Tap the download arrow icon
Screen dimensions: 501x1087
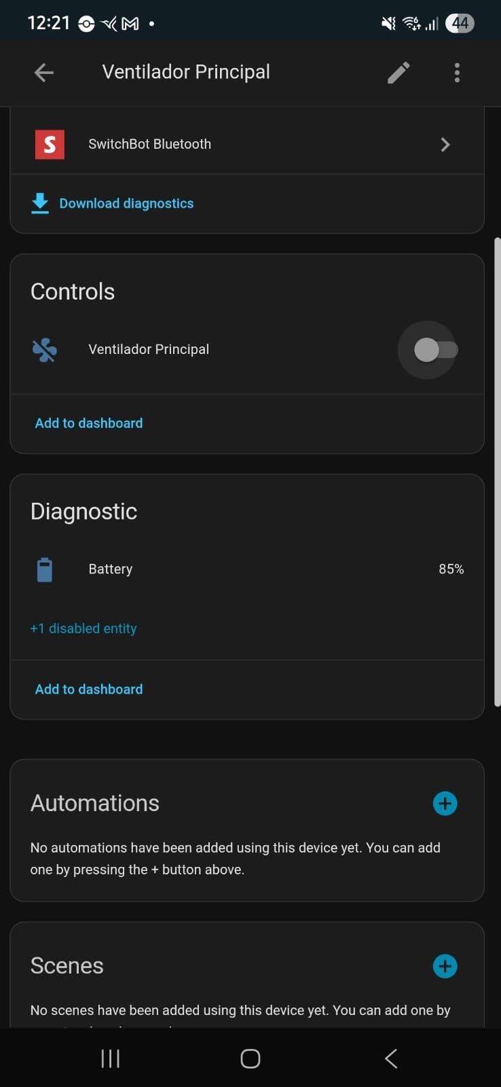pyautogui.click(x=40, y=203)
